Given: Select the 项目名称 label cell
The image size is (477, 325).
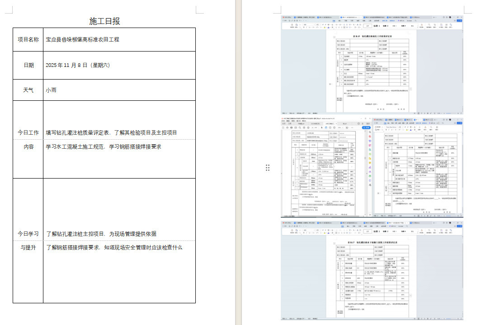Looking at the screenshot, I should (28, 39).
